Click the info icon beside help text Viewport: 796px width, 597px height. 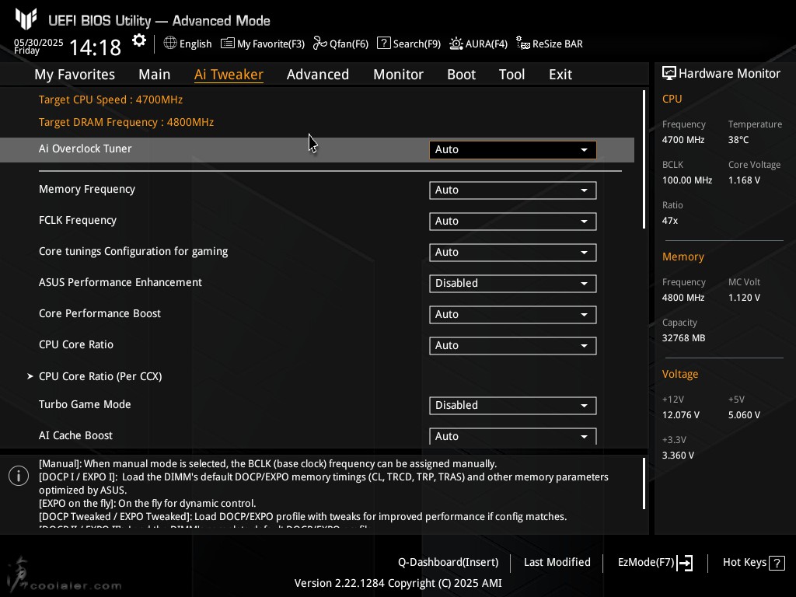click(x=19, y=476)
